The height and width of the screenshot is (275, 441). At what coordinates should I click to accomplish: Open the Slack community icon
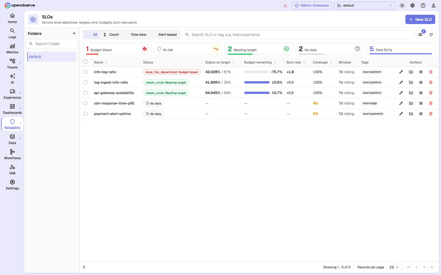(413, 5)
